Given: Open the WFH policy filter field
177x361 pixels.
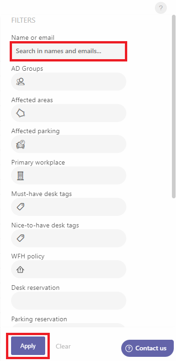Looking at the screenshot, I should click(69, 269).
